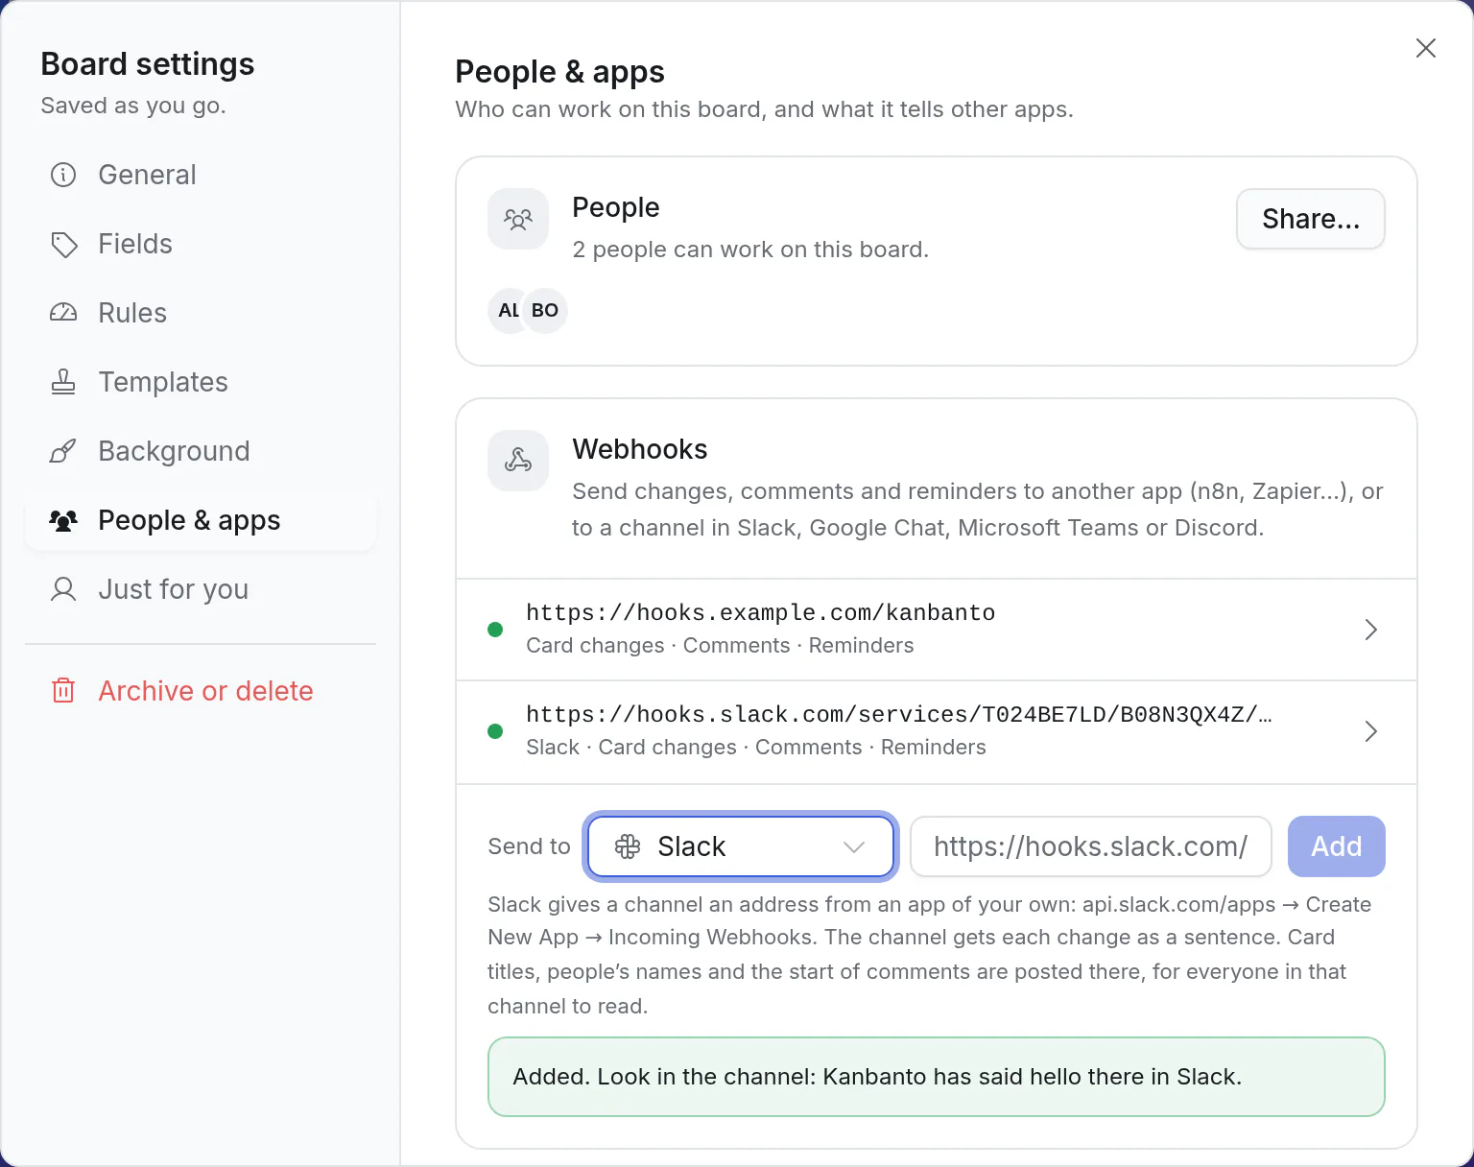Viewport: 1474px width, 1167px height.
Task: Click the "Send to" label
Action: click(529, 846)
